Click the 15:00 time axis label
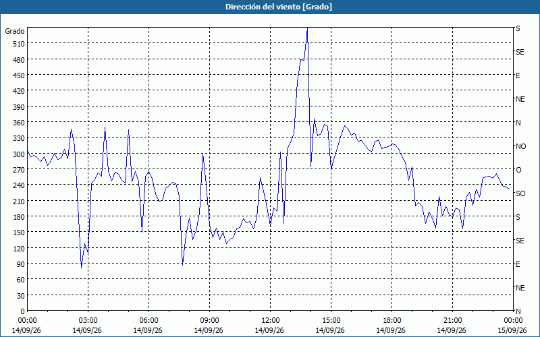Image resolution: width=540 pixels, height=337 pixels. point(330,321)
